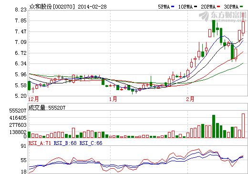Click the 5.58 price axis label
The image size is (248, 174).
(x=21, y=85)
